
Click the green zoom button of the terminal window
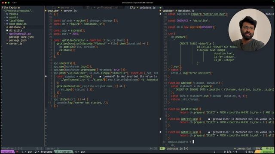tap(9, 3)
